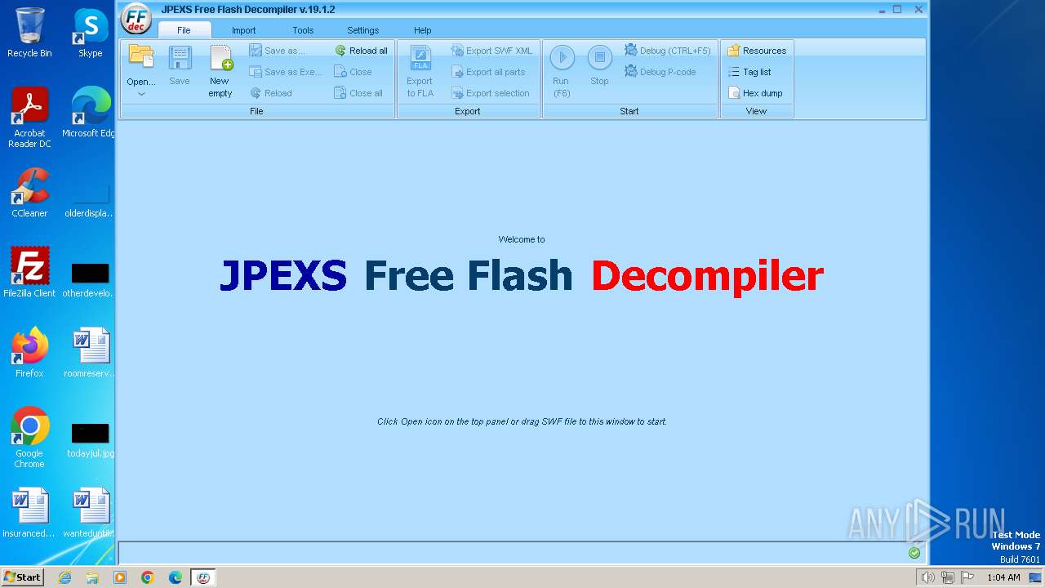The image size is (1045, 588).
Task: Click Save as in File group
Action: click(x=278, y=51)
